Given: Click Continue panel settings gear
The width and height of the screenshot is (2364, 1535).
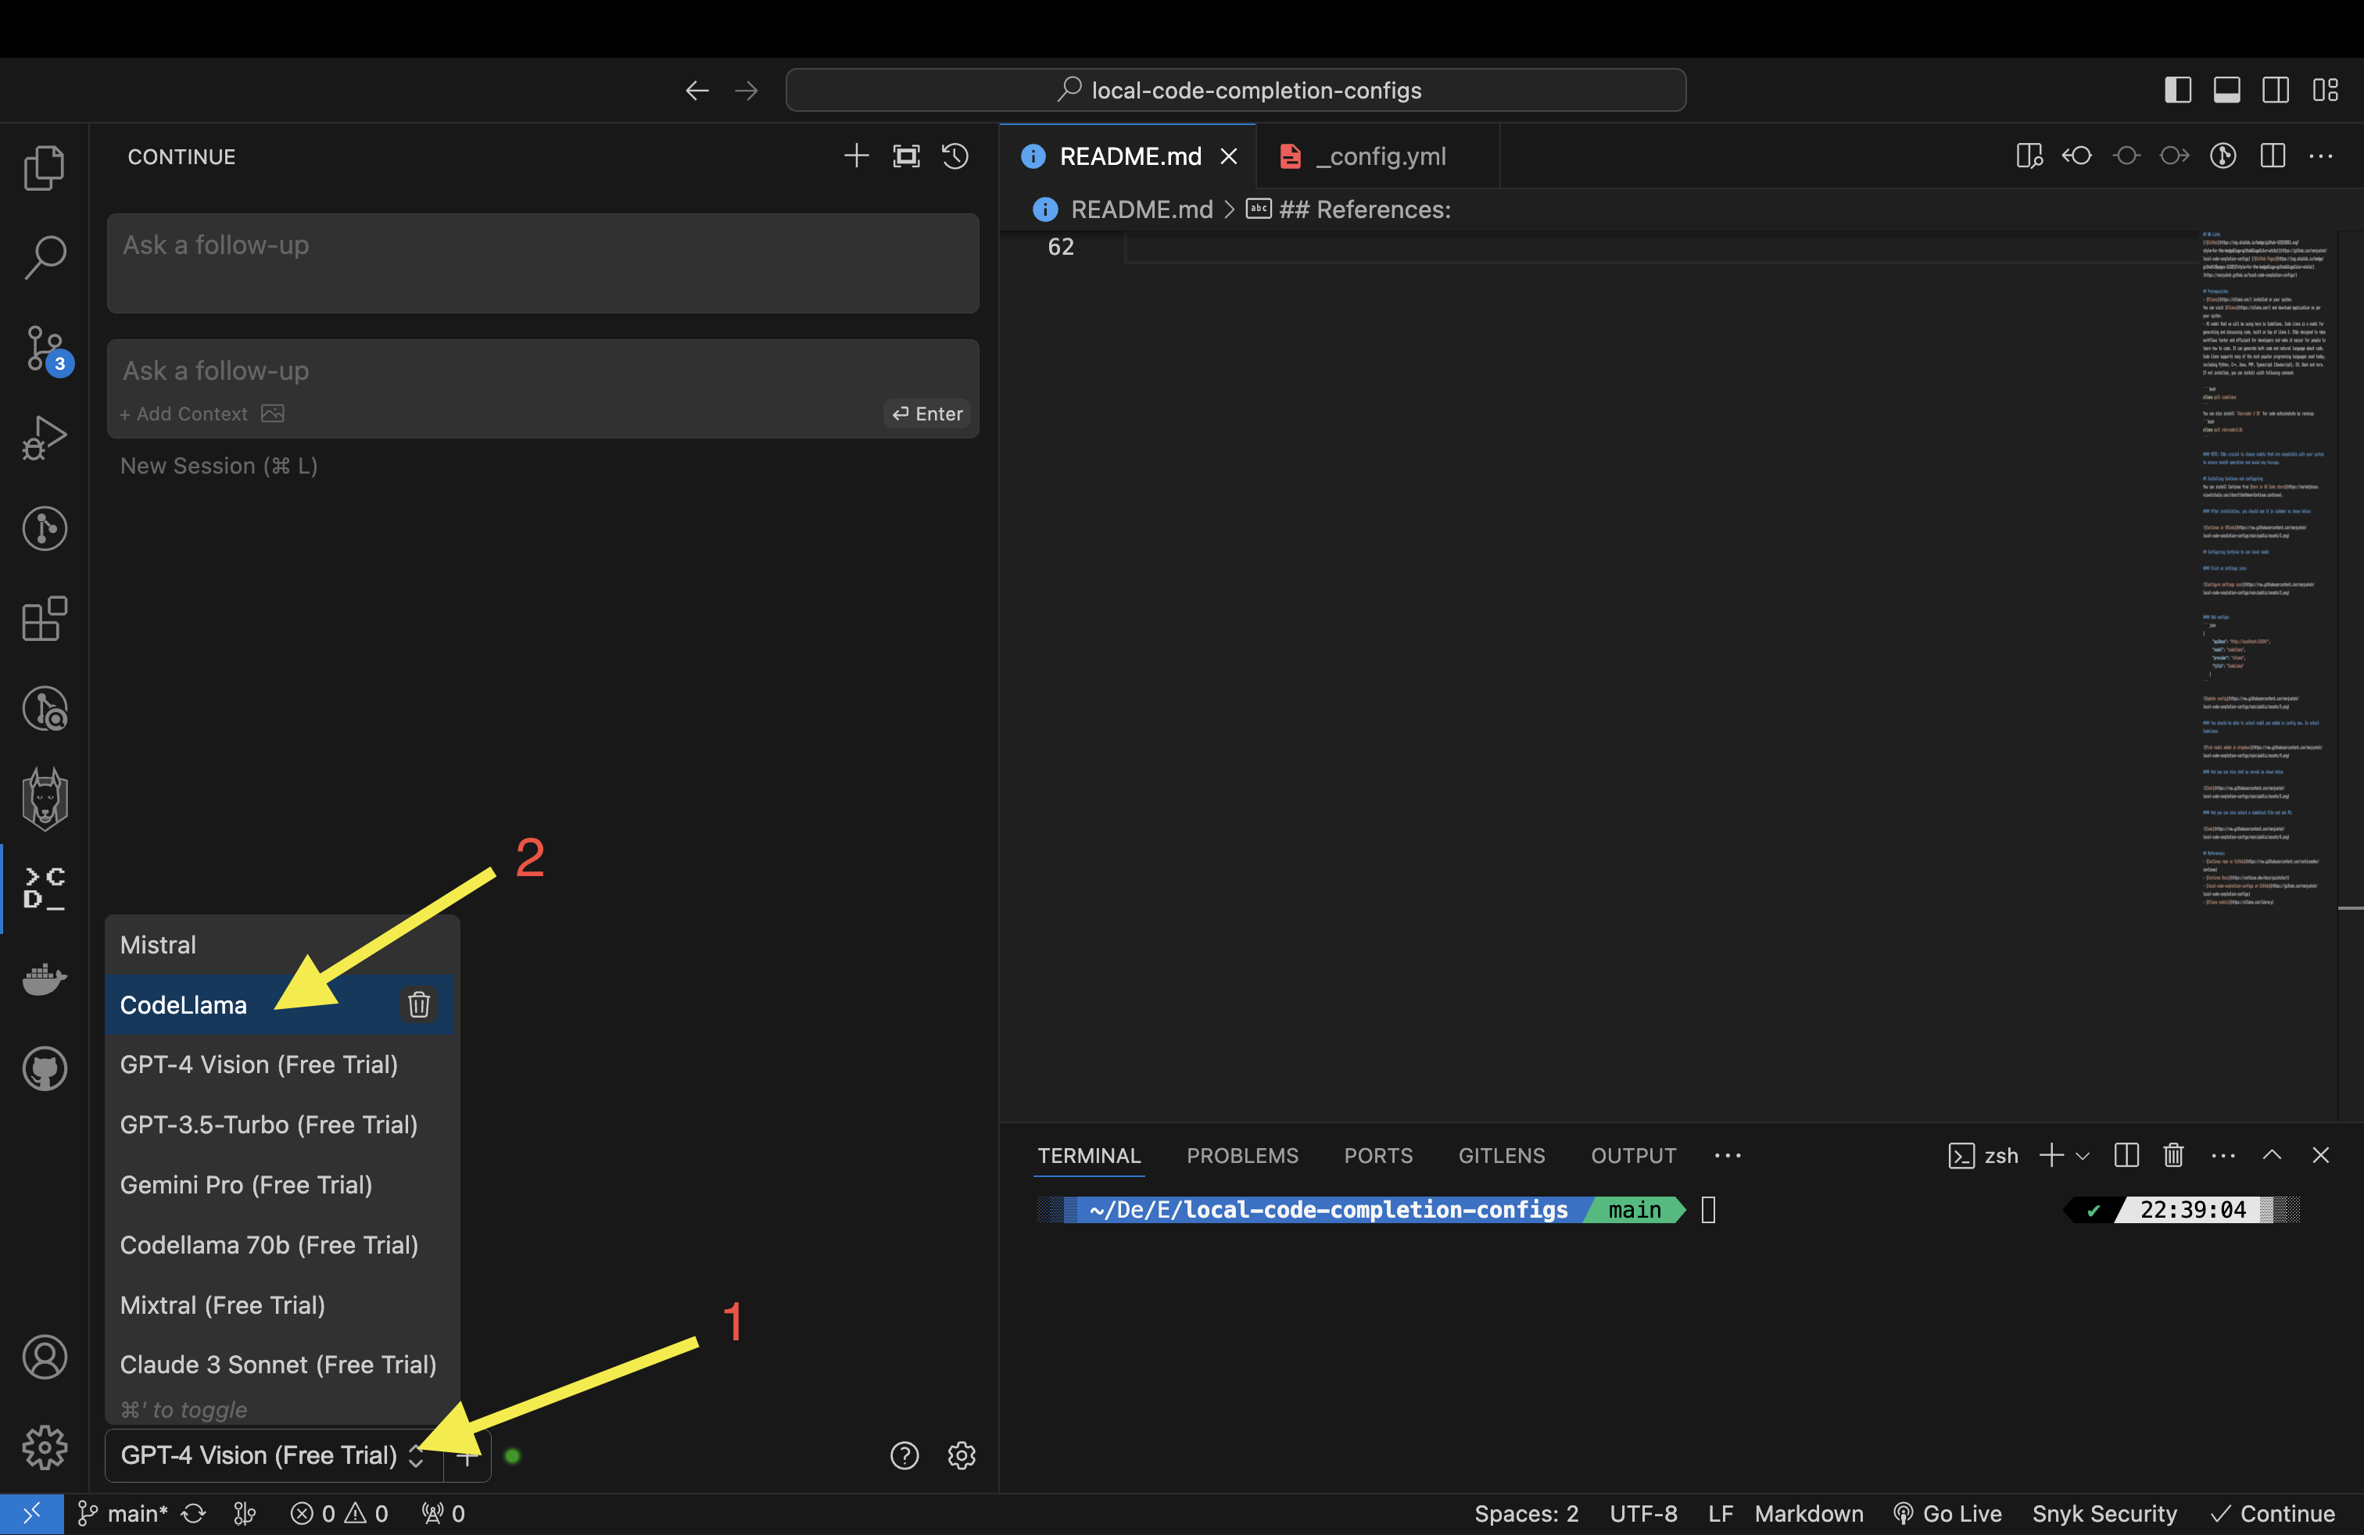Looking at the screenshot, I should tap(961, 1455).
